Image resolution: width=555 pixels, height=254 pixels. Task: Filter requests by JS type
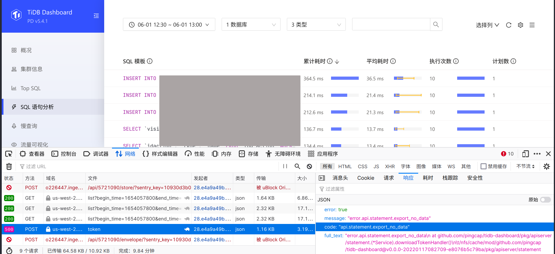pos(376,166)
